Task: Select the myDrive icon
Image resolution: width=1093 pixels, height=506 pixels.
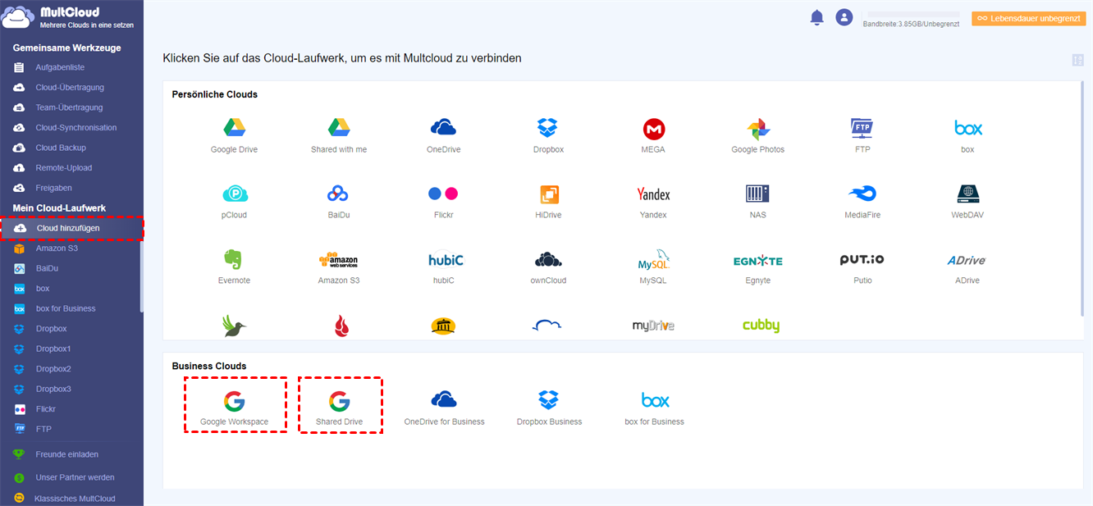Action: coord(653,326)
